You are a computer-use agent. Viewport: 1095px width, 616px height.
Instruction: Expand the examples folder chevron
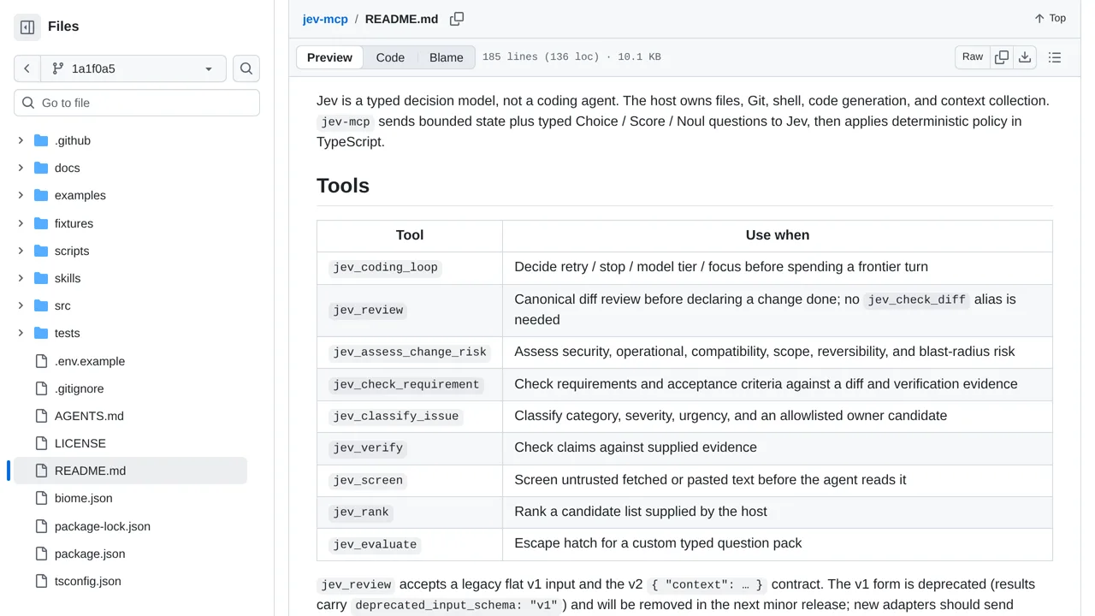[x=21, y=195]
